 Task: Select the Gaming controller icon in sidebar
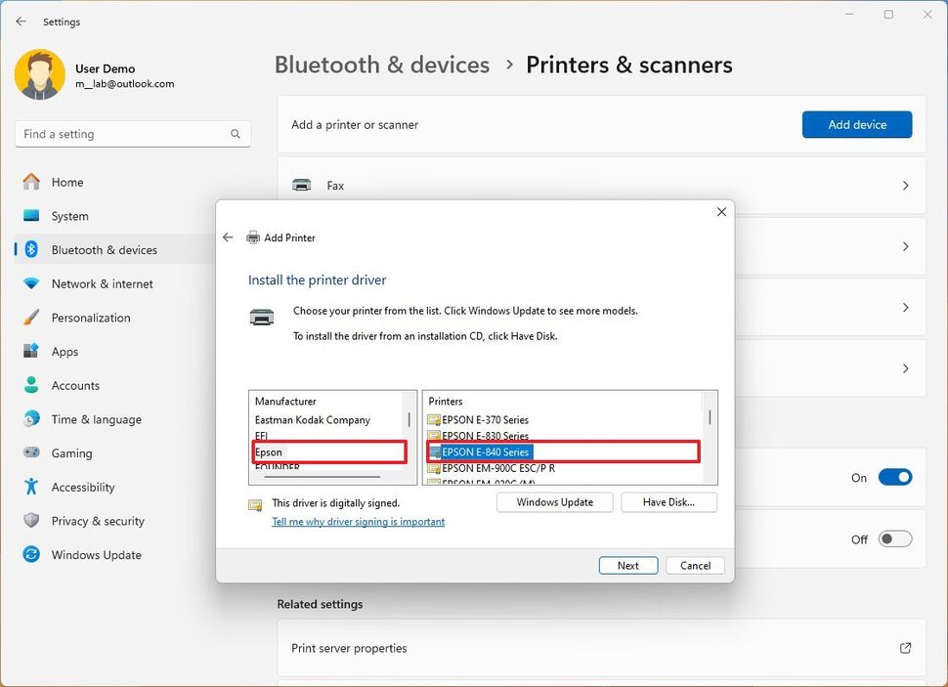[x=30, y=453]
